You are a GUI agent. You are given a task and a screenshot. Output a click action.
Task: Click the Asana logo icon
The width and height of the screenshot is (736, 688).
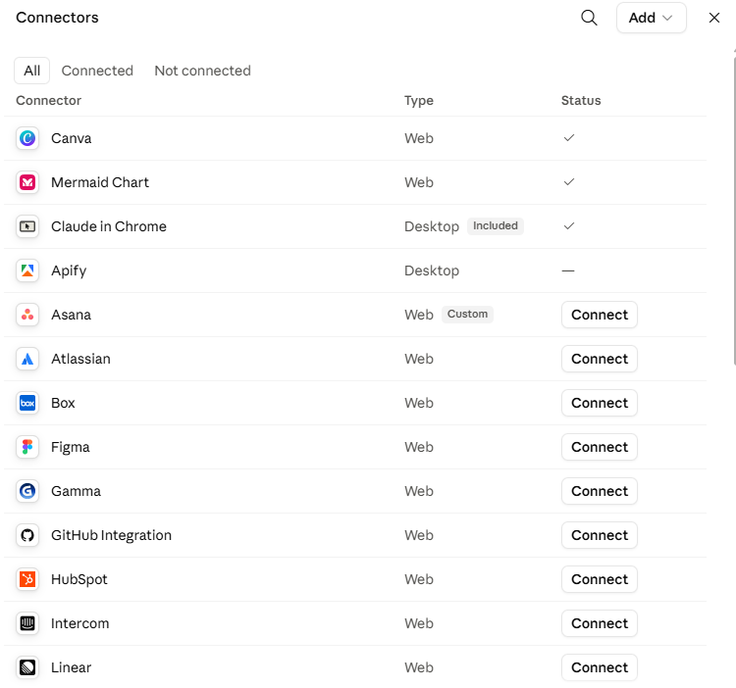coord(27,315)
